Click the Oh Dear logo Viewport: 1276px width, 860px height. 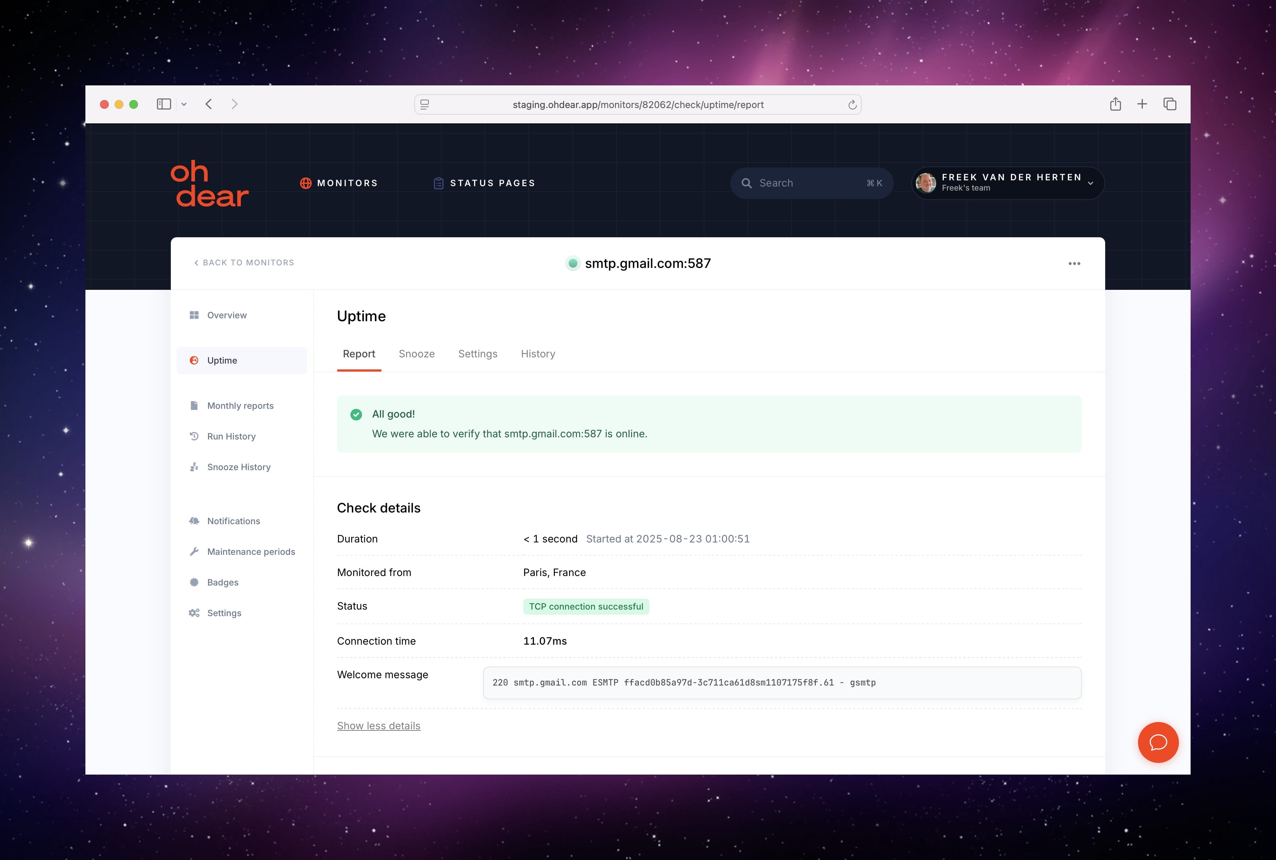coord(210,184)
